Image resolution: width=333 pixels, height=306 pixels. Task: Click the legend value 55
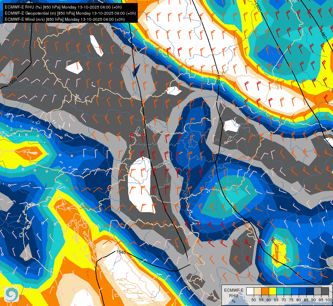[x=261, y=300]
